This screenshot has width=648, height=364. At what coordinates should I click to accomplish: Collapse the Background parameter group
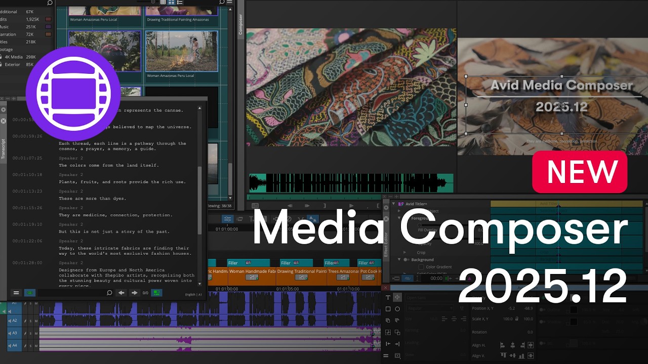point(399,260)
